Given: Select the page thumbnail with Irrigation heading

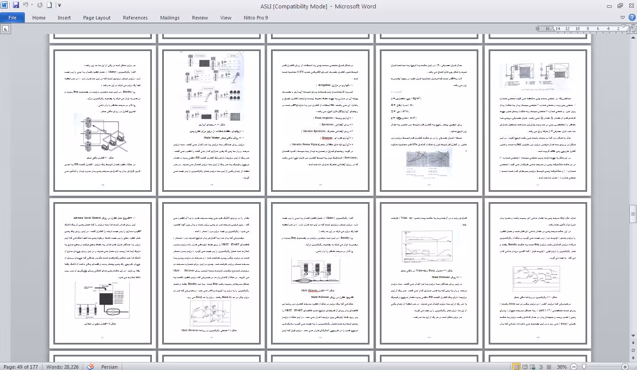Looking at the screenshot, I should coord(320,120).
